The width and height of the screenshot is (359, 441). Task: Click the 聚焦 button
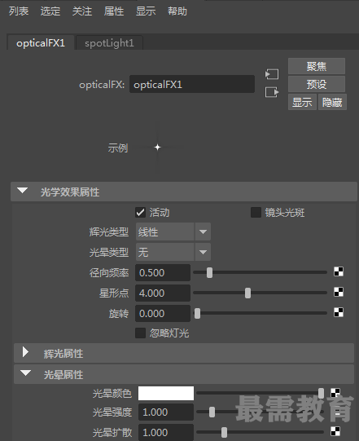coord(317,66)
